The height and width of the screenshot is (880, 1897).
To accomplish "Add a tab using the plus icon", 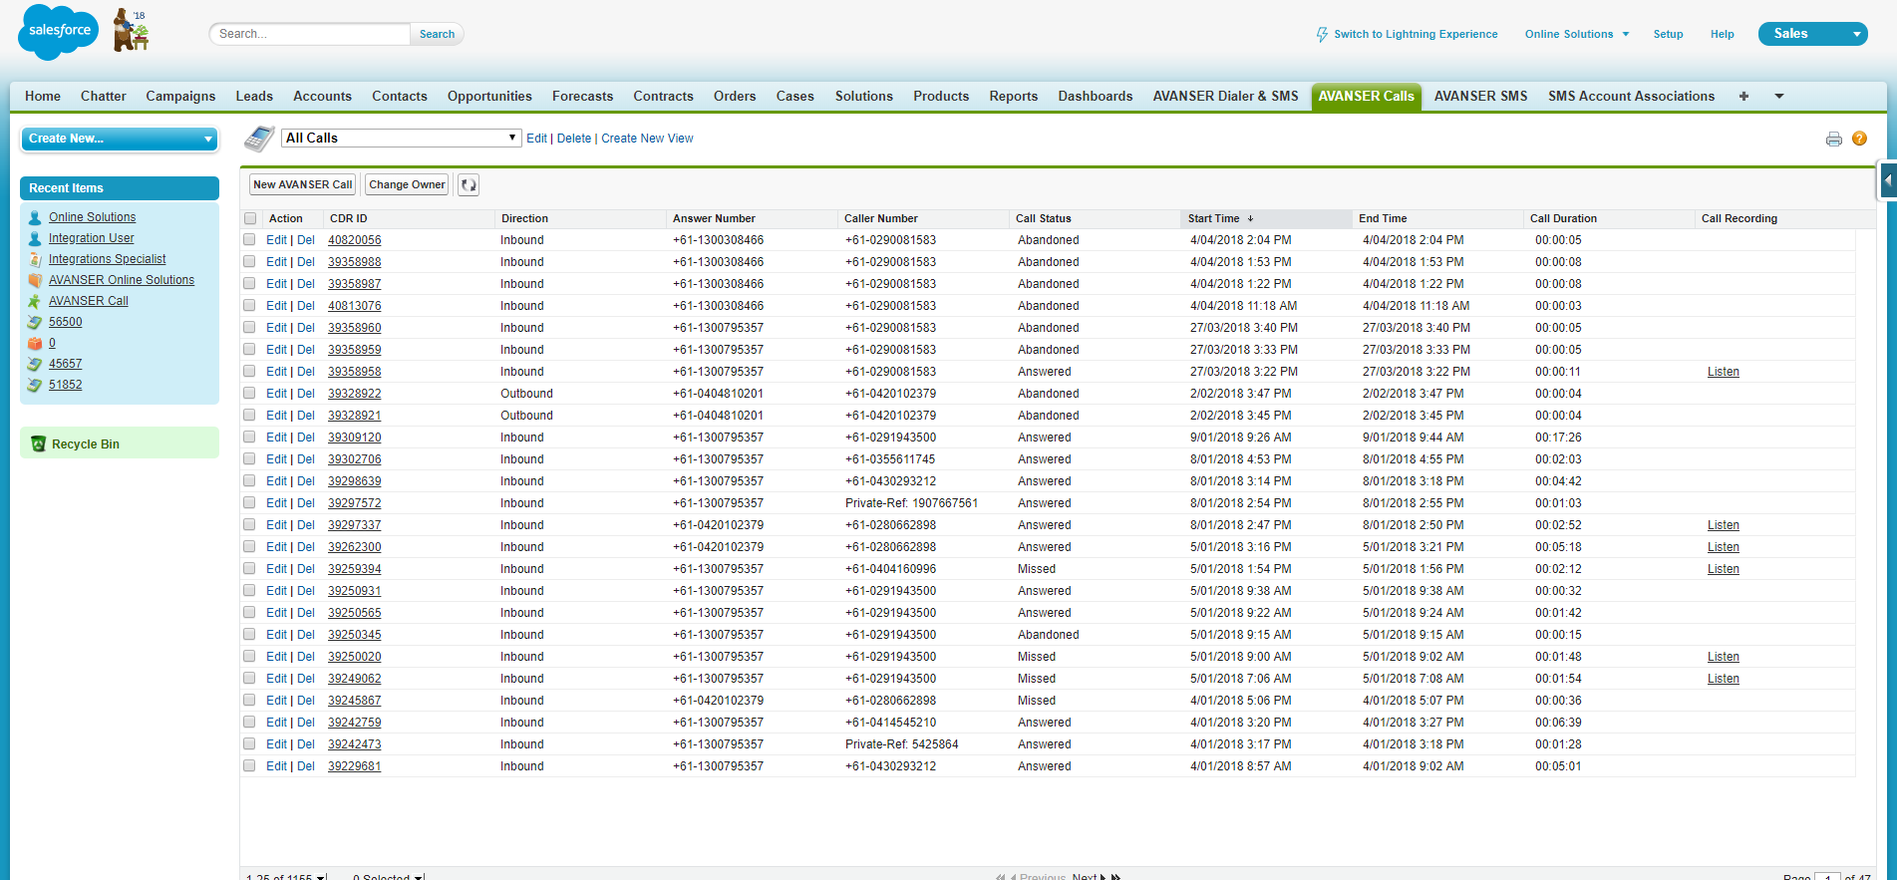I will tap(1743, 96).
